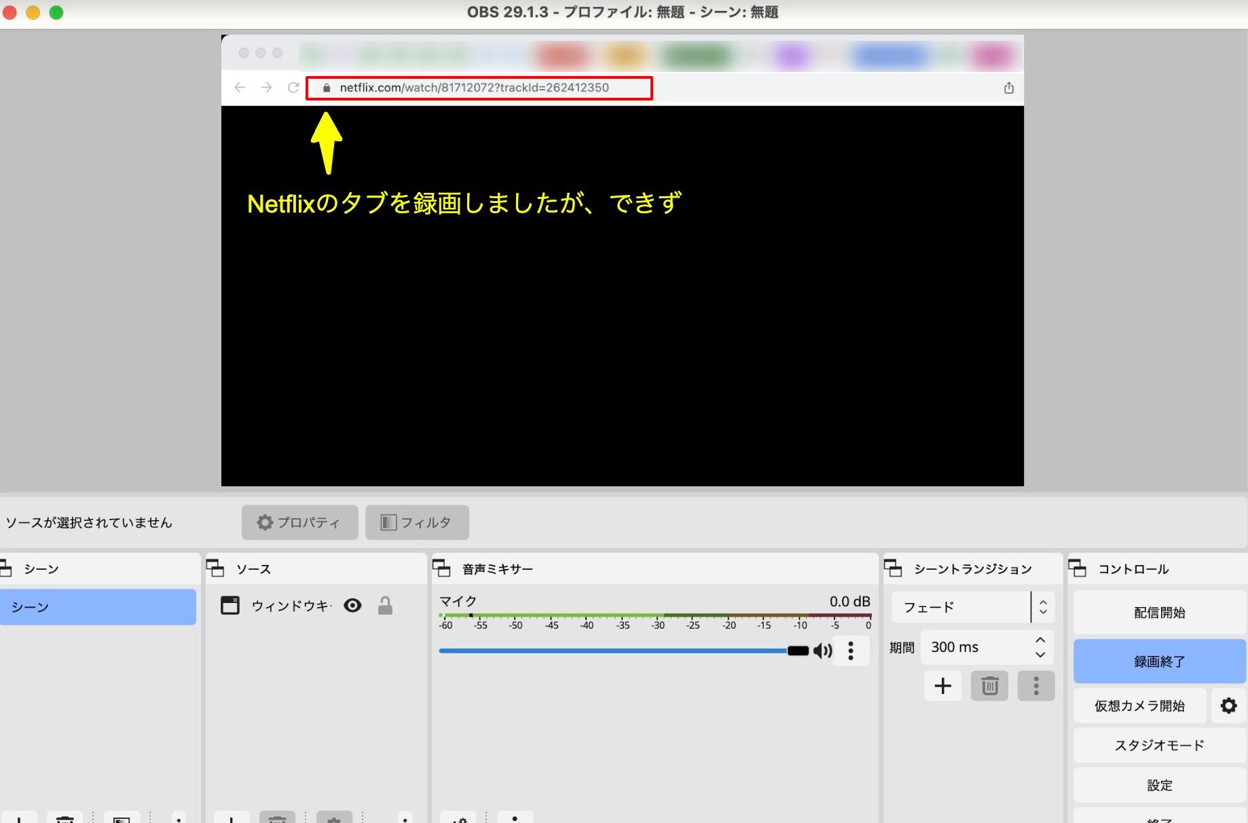Remove scene transition trash icon
Image resolution: width=1248 pixels, height=823 pixels.
989,686
